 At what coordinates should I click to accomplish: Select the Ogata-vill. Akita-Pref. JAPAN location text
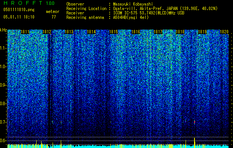[x=165, y=9]
